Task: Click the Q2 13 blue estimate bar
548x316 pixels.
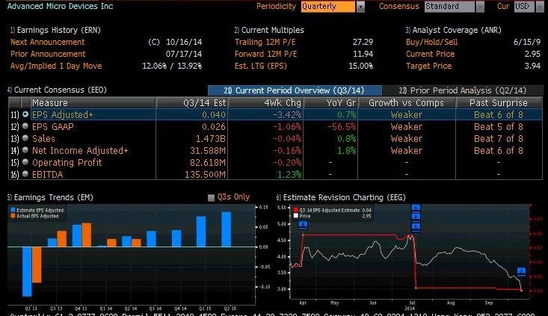Action: click(x=27, y=272)
